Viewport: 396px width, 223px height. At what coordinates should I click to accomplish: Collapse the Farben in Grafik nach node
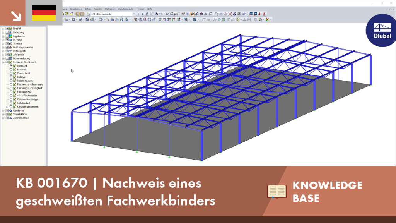click(3, 62)
